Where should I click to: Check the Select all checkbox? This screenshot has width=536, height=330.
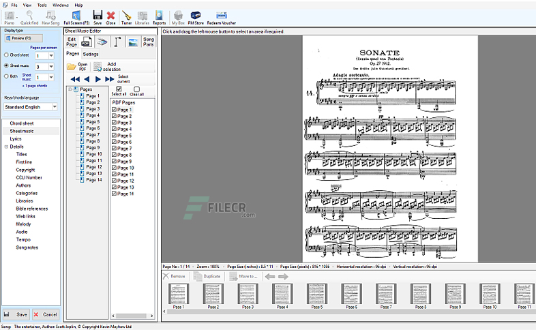coord(119,89)
